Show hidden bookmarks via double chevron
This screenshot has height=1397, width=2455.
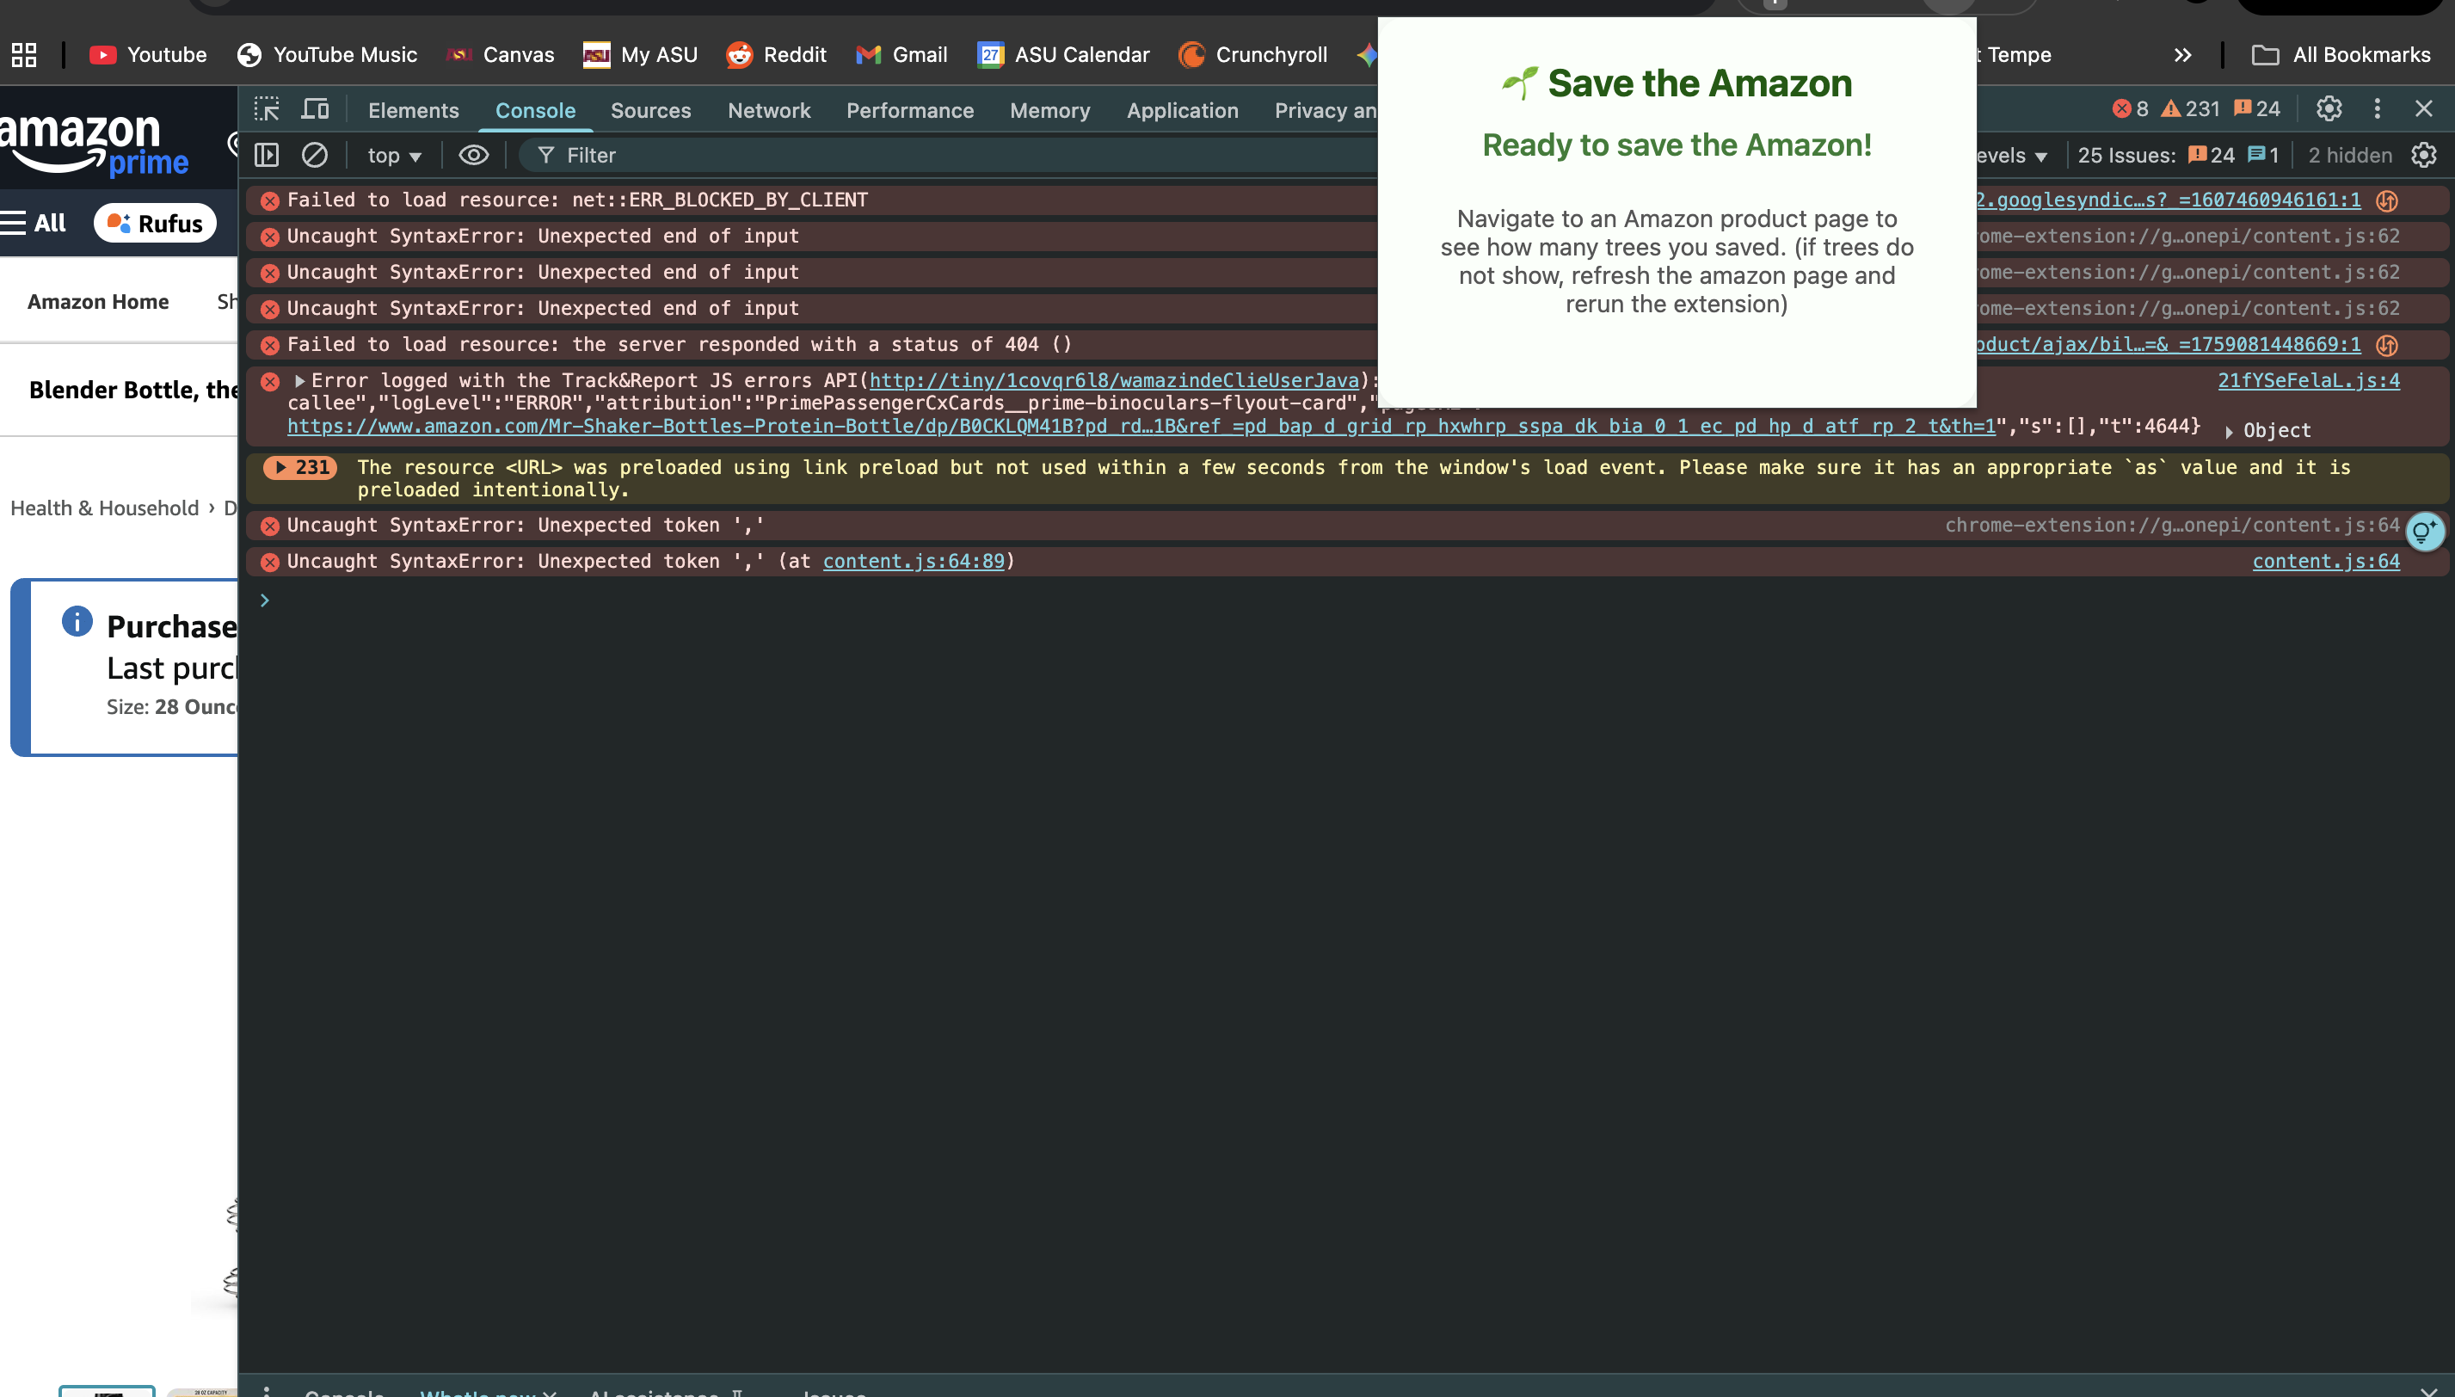[2182, 55]
